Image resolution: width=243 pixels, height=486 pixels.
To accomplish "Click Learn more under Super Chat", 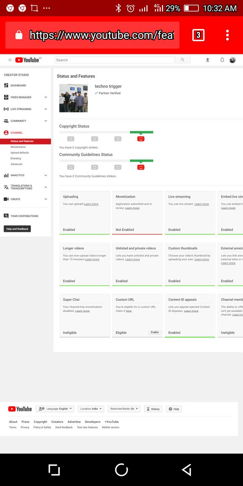I will [x=83, y=311].
